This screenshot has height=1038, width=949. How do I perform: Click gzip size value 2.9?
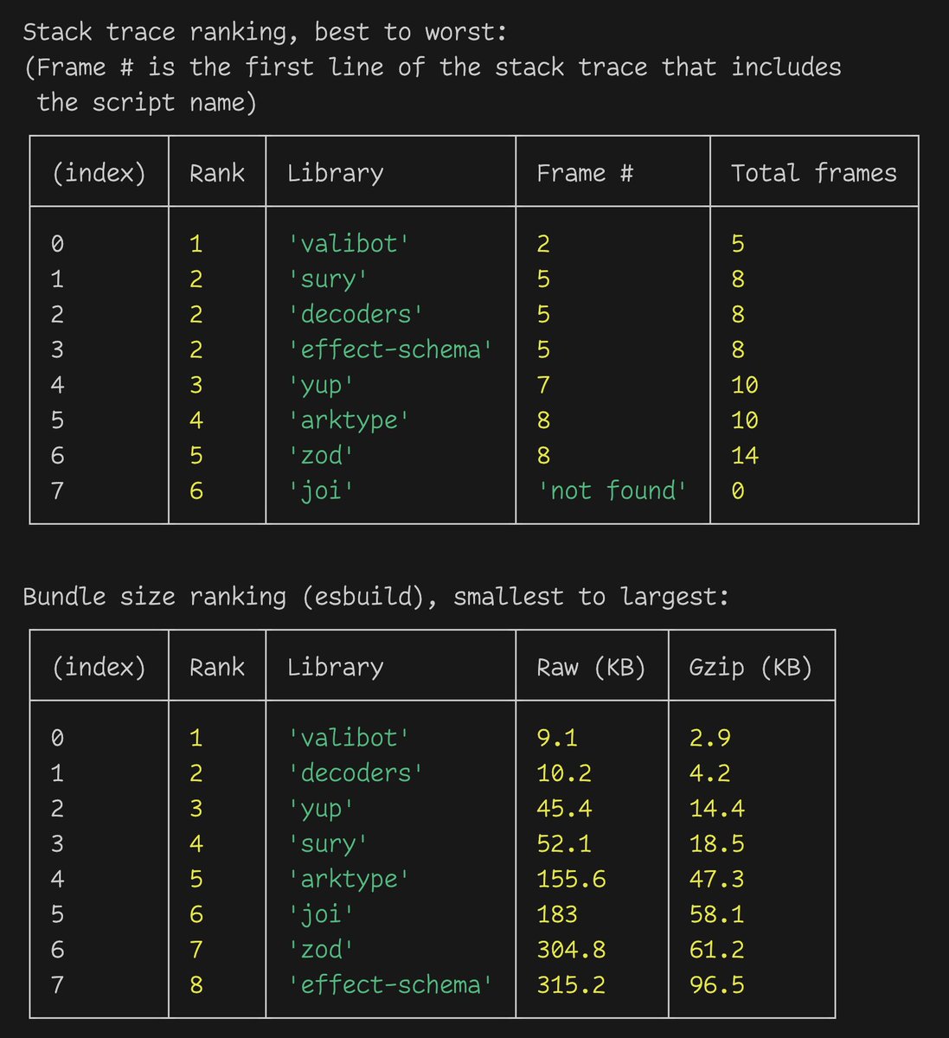click(x=710, y=738)
